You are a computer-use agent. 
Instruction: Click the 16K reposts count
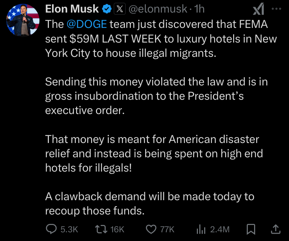117,229
